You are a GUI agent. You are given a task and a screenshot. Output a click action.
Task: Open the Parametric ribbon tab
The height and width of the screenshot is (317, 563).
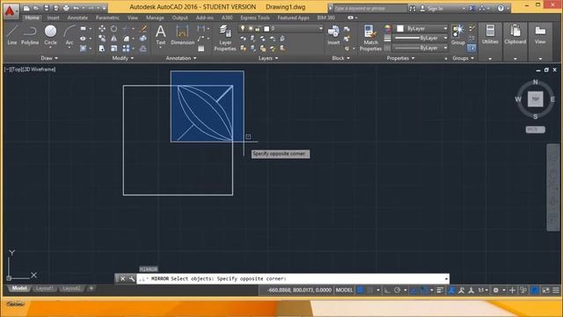[x=107, y=18]
